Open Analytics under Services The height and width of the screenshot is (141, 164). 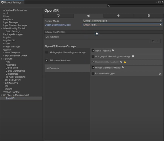pos(11,65)
